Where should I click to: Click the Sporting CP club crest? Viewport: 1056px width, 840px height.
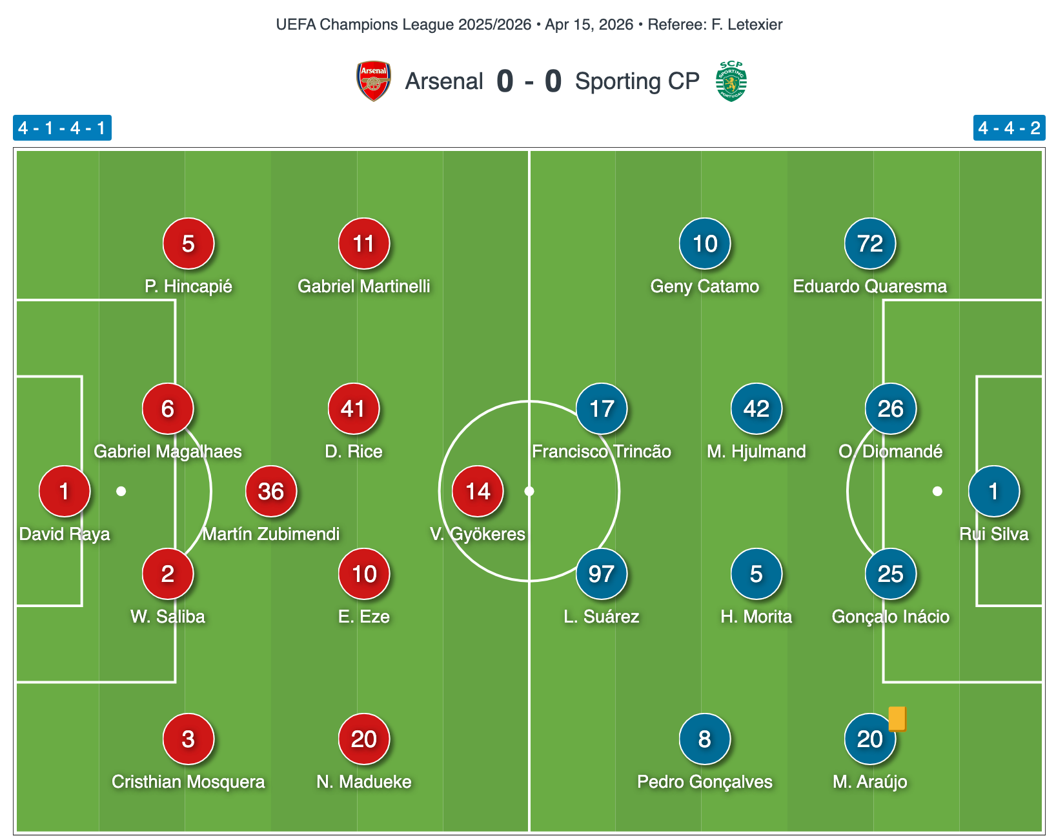pos(731,81)
